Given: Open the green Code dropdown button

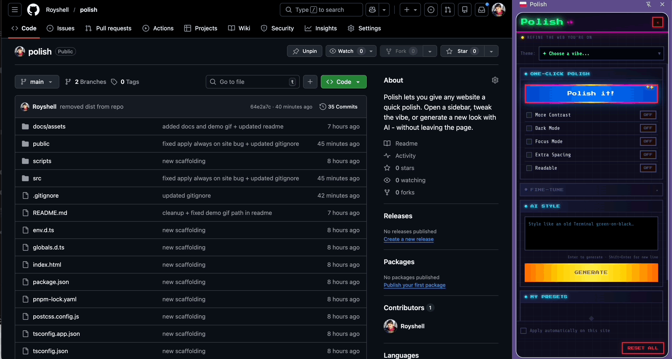Looking at the screenshot, I should coord(344,82).
